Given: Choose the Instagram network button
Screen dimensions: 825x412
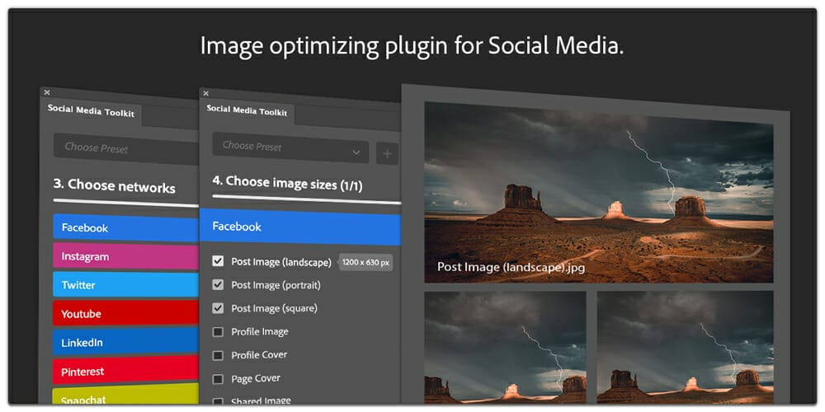Looking at the screenshot, I should [125, 256].
